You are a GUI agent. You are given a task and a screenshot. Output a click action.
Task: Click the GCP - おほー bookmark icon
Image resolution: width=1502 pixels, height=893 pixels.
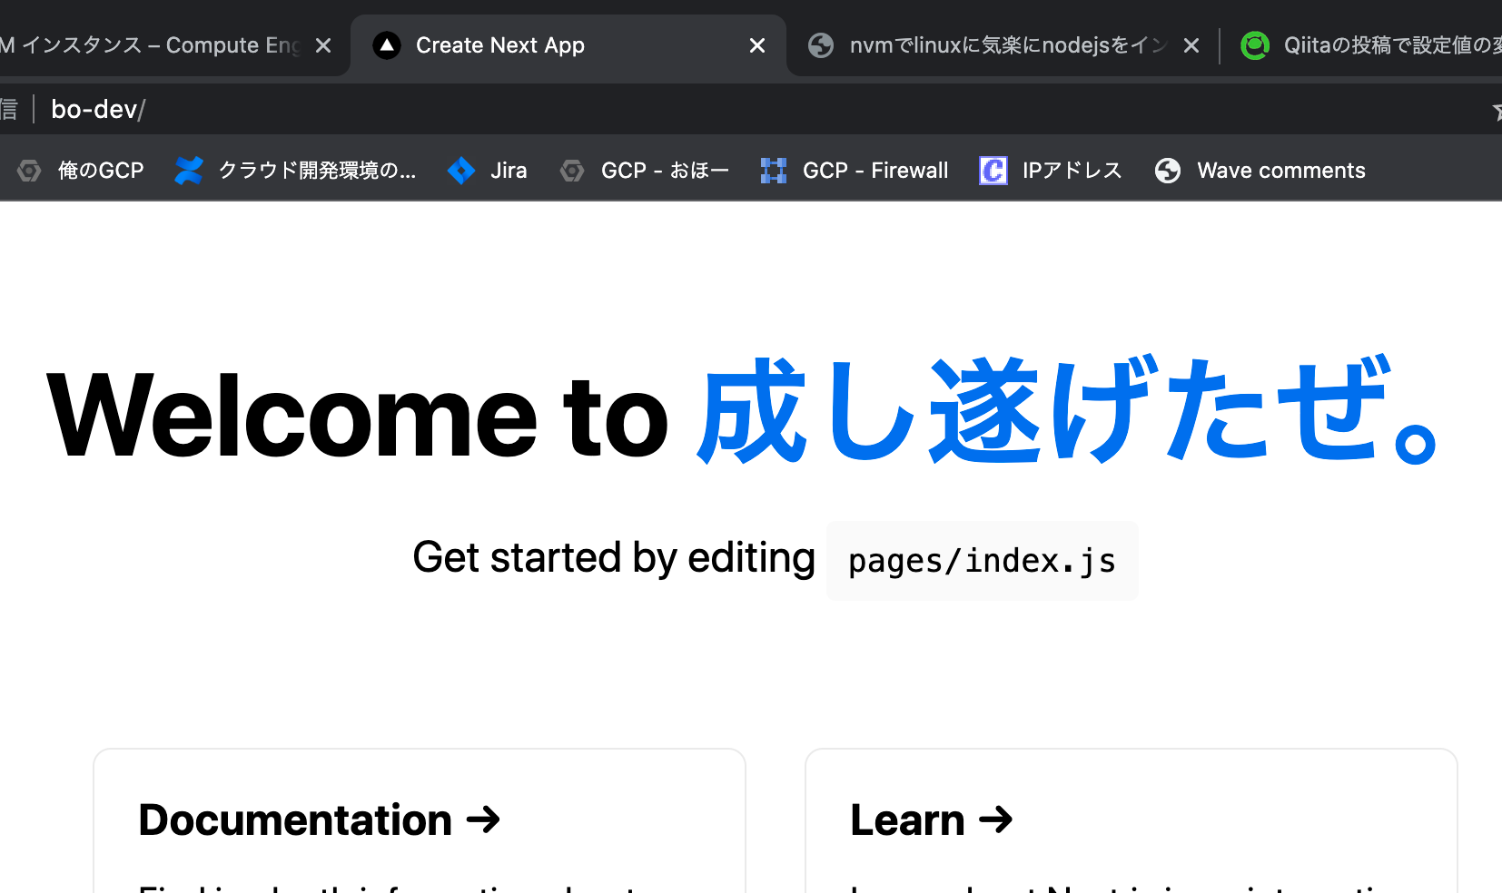[572, 170]
